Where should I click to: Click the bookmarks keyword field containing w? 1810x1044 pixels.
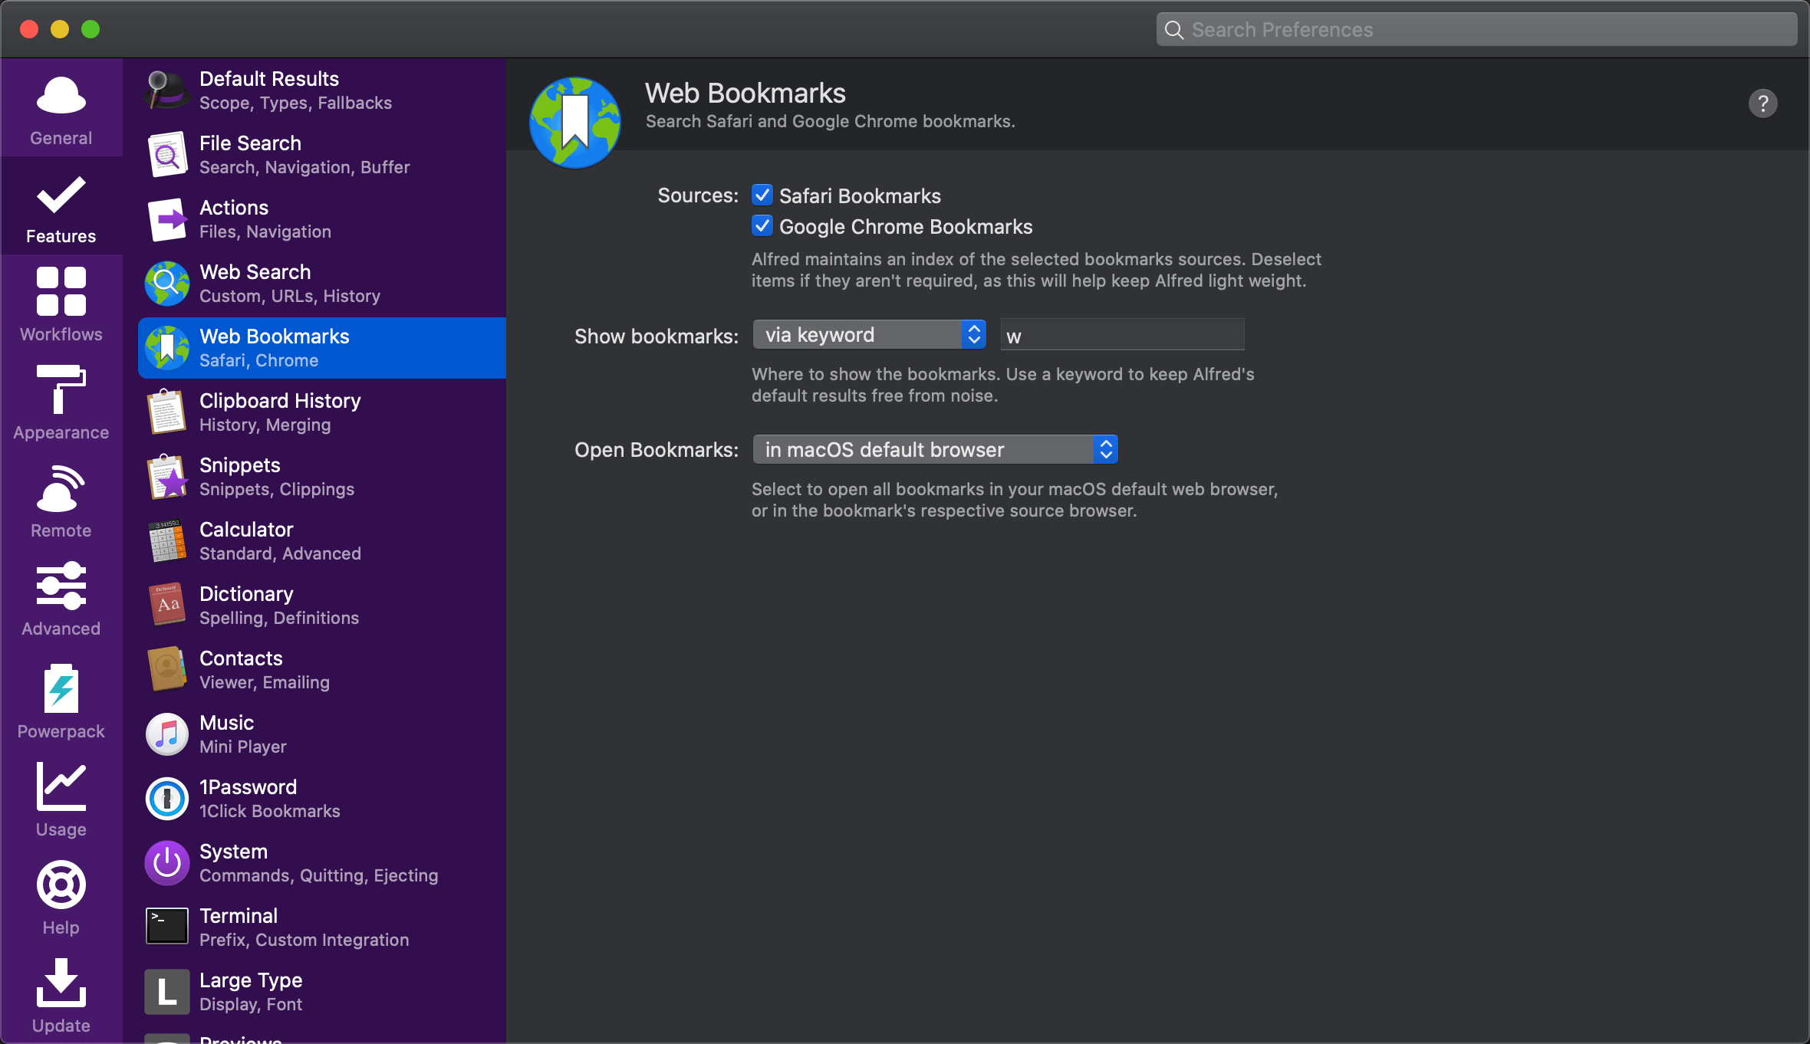[x=1122, y=336]
